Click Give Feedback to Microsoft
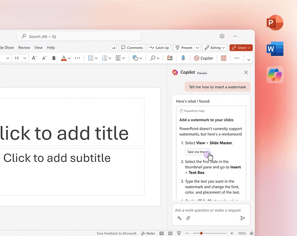 (x=116, y=233)
